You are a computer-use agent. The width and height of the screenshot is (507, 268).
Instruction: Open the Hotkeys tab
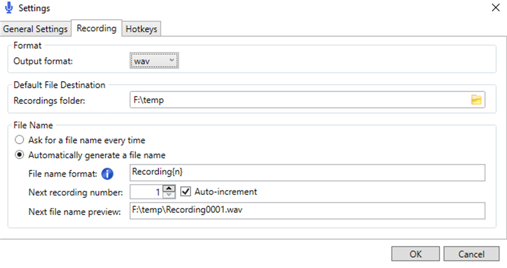tap(141, 28)
